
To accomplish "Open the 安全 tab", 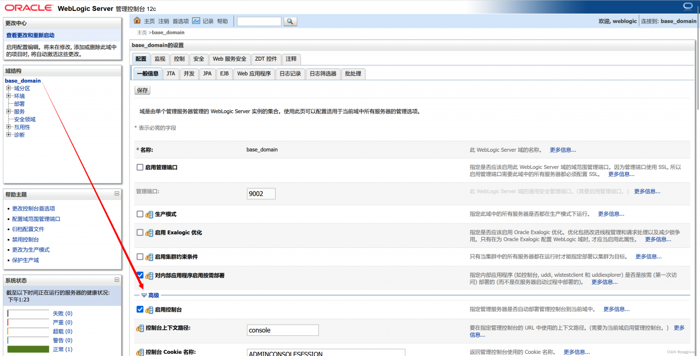I will click(199, 59).
